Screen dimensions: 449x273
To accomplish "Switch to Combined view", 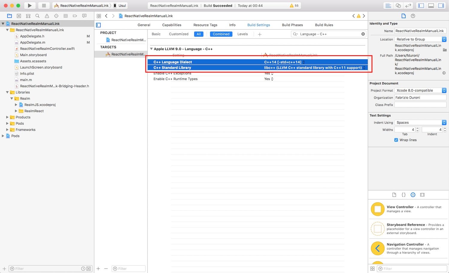I will tap(221, 34).
